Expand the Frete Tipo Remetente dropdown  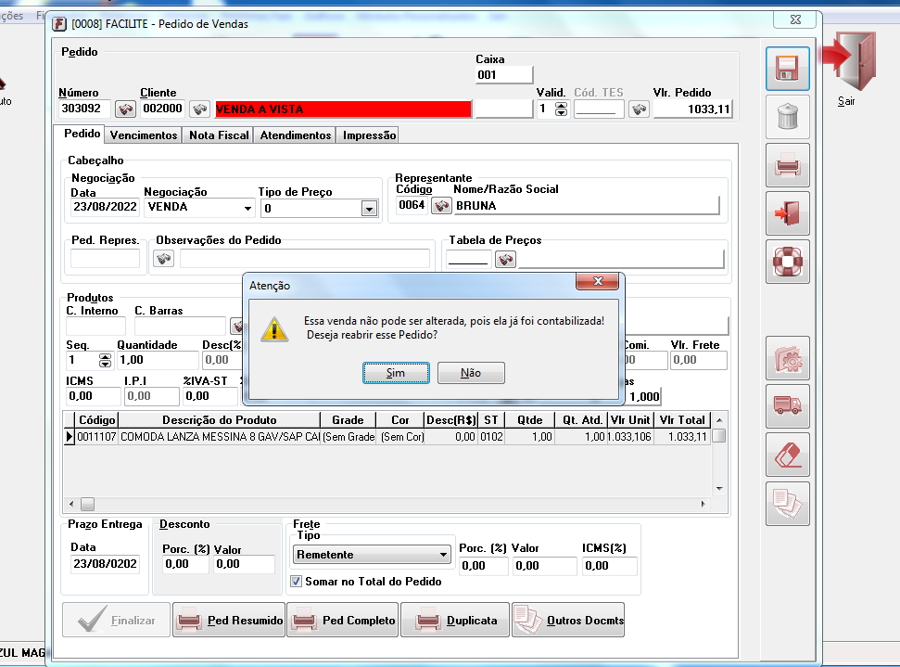tap(443, 555)
